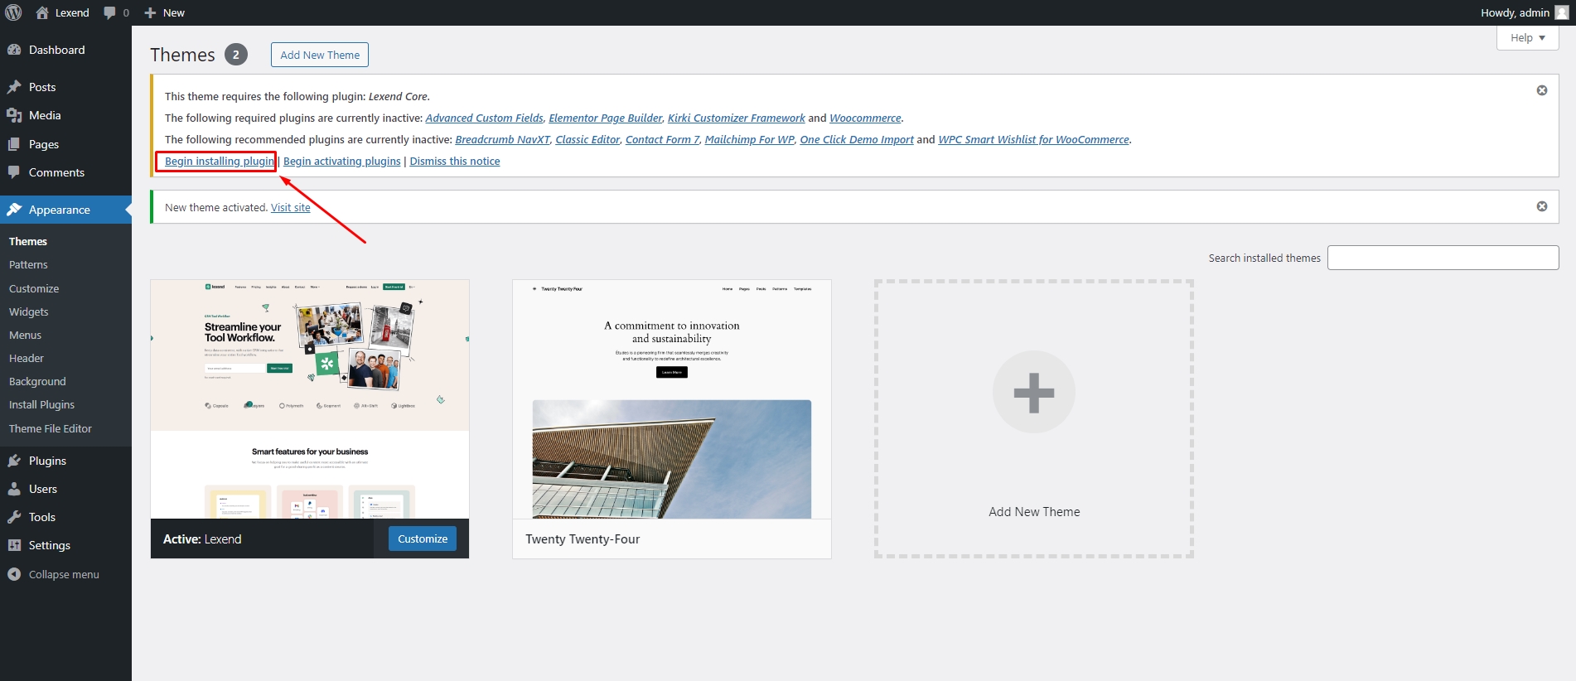The image size is (1576, 681).
Task: Dismiss the New theme activated notice
Action: [1542, 206]
